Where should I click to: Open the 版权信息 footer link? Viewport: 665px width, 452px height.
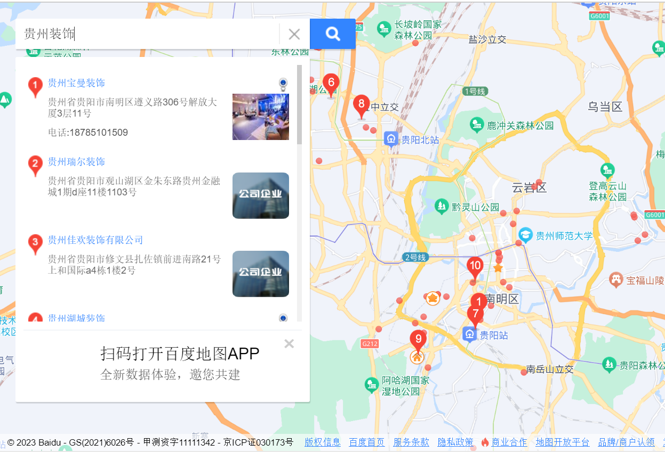coord(322,442)
